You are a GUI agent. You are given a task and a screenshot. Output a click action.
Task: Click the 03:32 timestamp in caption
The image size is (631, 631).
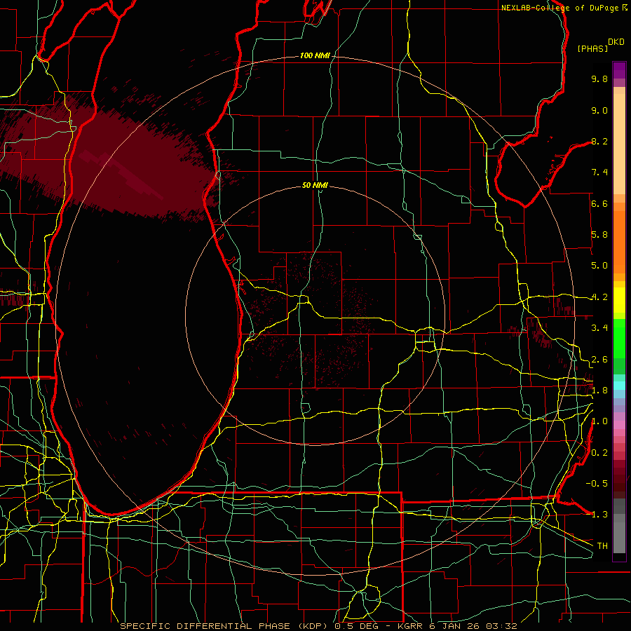click(501, 626)
